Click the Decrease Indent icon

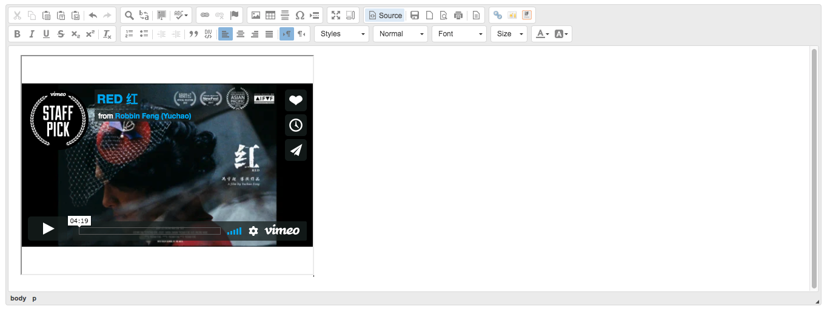(x=161, y=34)
